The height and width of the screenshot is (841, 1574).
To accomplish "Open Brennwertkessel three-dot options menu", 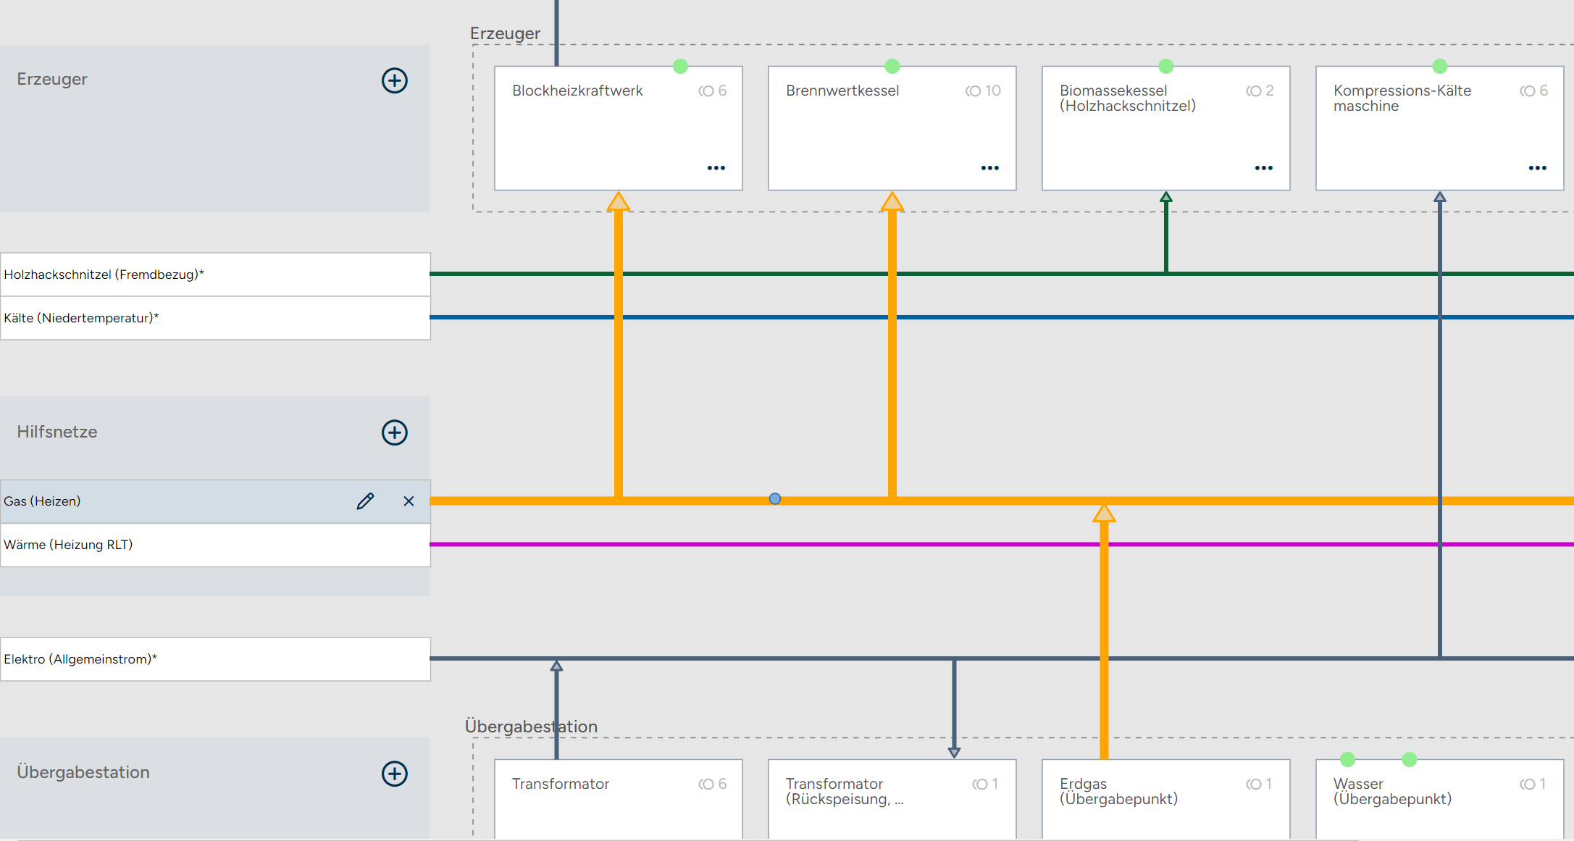I will [989, 168].
